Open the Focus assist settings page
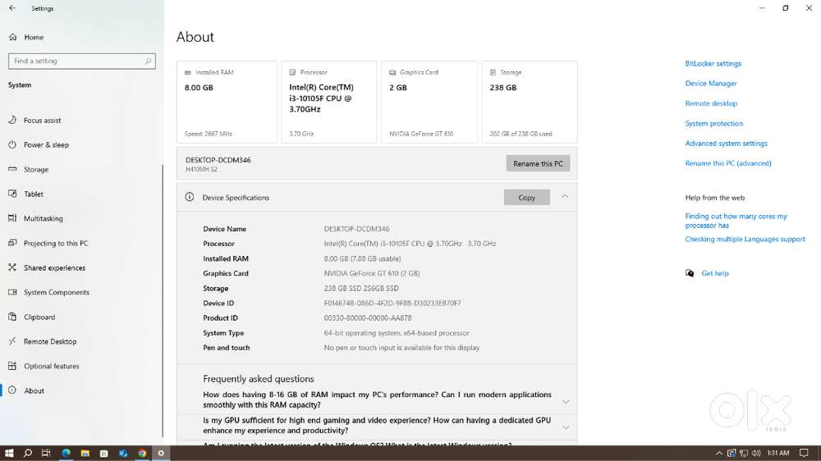 tap(42, 121)
